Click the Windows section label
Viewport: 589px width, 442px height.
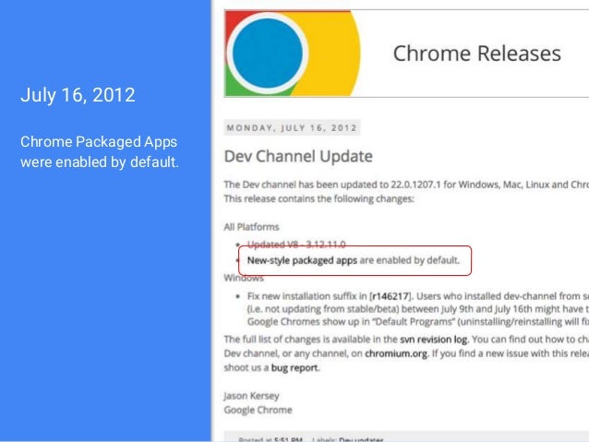[244, 278]
